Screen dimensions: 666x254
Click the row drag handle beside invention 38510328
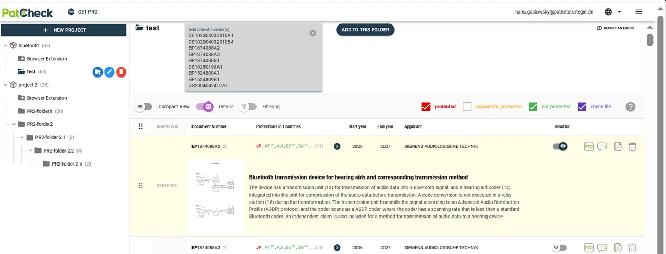click(140, 186)
